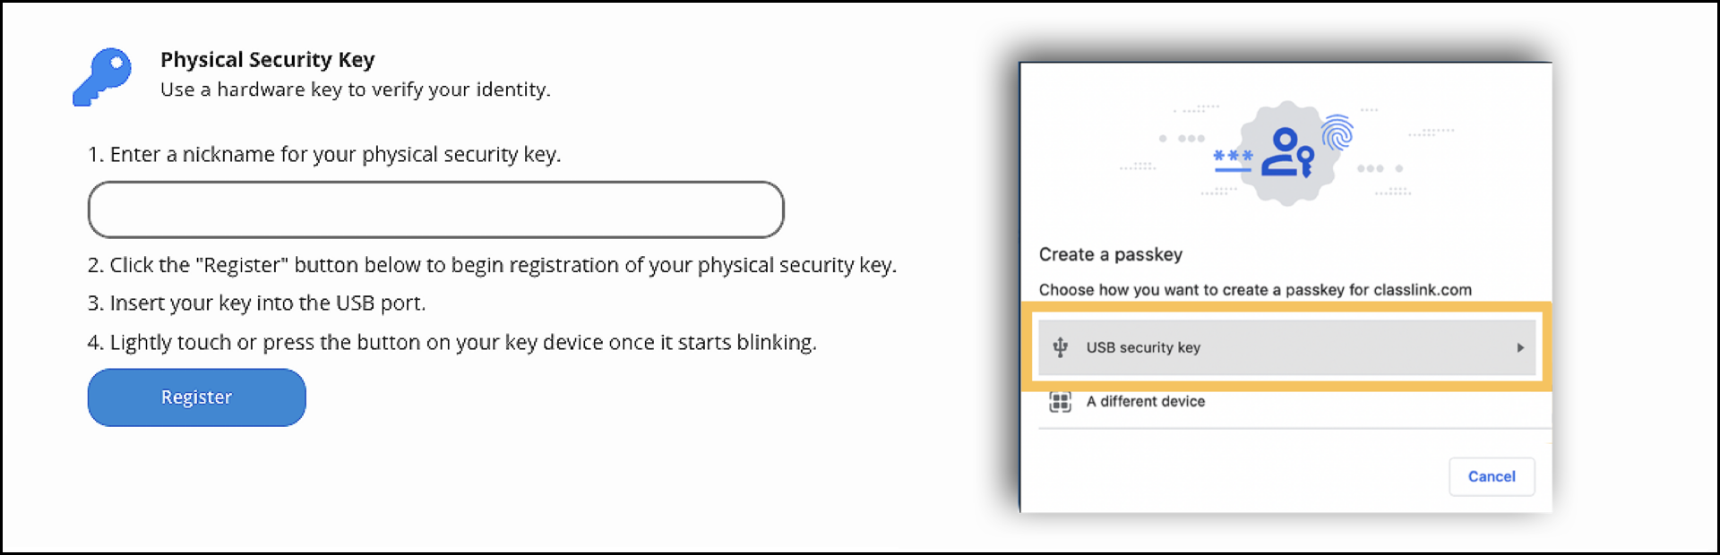Viewport: 1720px width, 555px height.
Task: Click the Insert your key instruction
Action: (x=256, y=303)
